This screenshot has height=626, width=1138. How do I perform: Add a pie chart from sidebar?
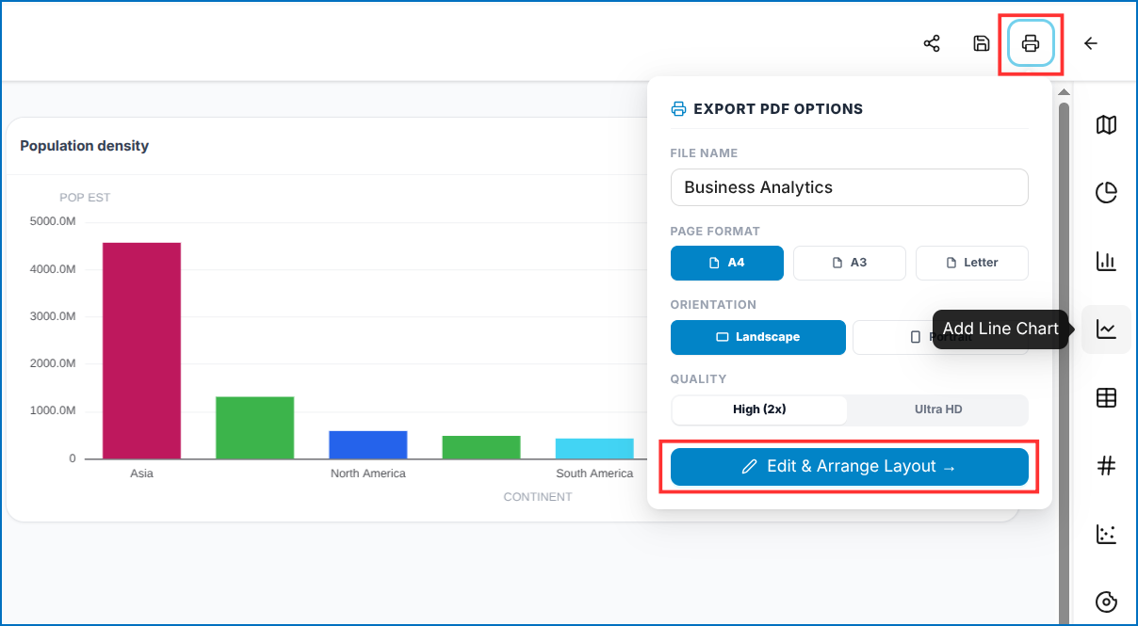pos(1106,193)
